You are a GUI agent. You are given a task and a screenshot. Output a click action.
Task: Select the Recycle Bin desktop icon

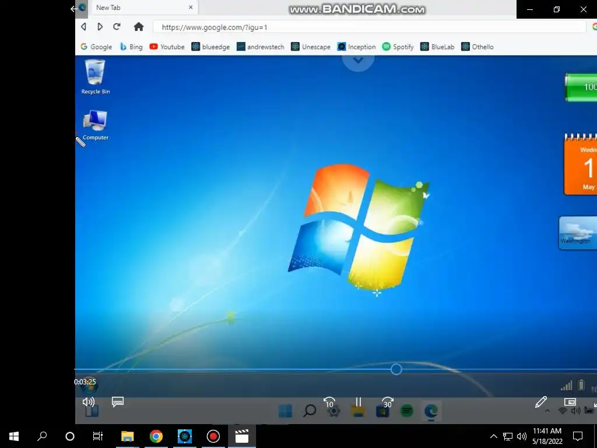point(95,76)
